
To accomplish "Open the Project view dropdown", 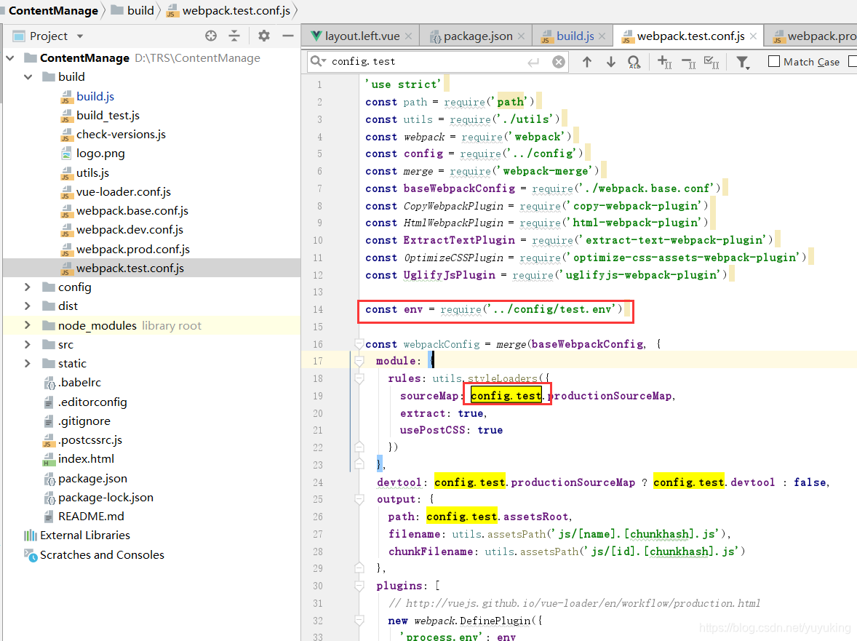I will pyautogui.click(x=80, y=36).
